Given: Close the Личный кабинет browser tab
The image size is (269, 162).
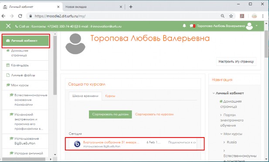Looking at the screenshot, I should [x=58, y=7].
